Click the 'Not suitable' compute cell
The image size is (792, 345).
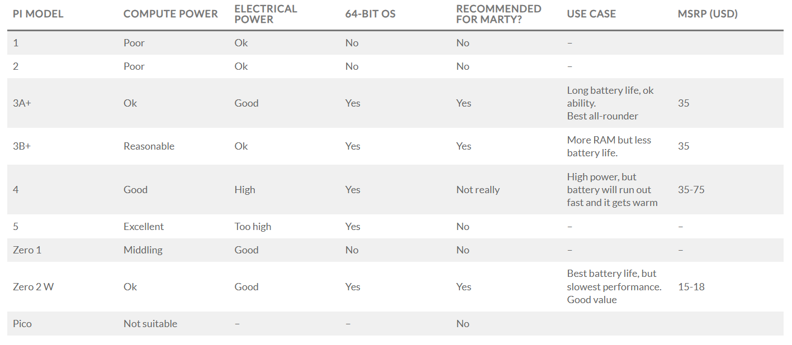click(150, 324)
